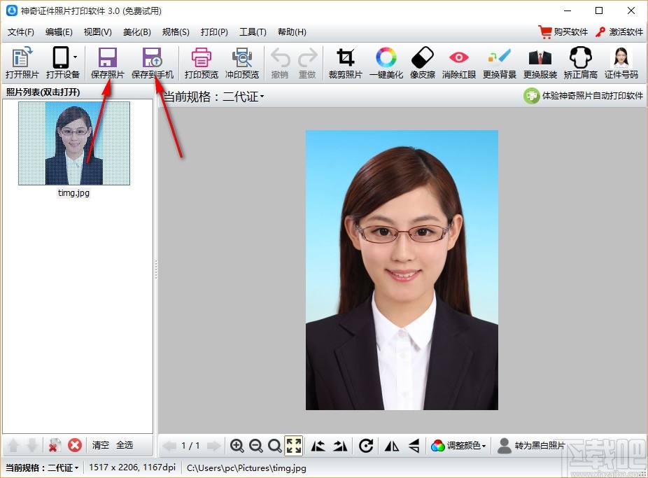Image resolution: width=648 pixels, height=478 pixels.
Task: Remove selected photo from list icon
Action: tap(54, 445)
